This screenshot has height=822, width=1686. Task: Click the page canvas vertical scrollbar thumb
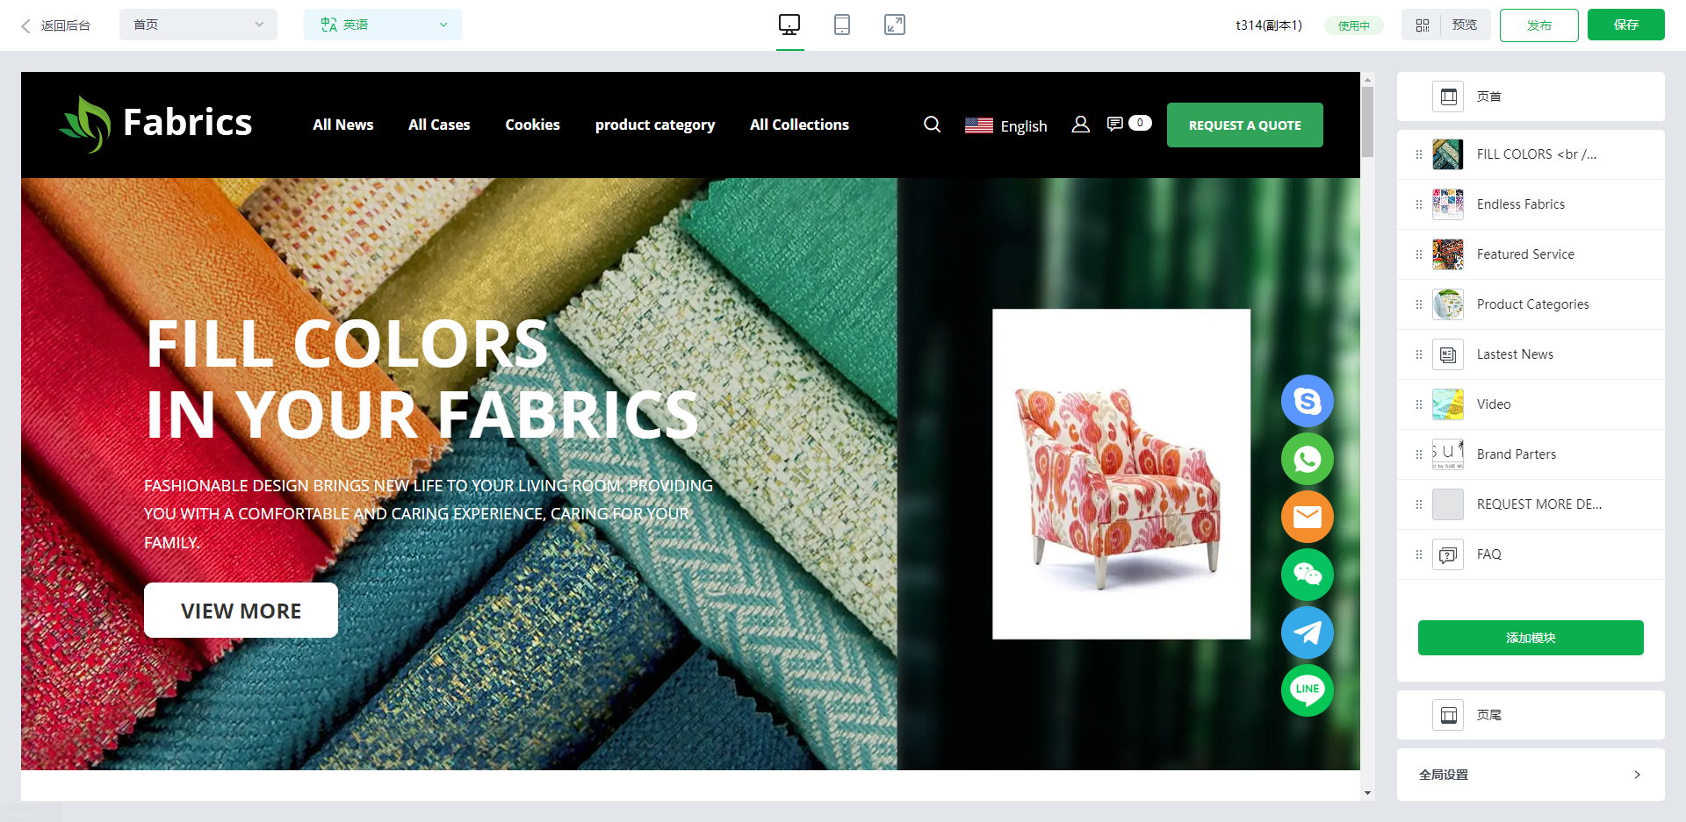pyautogui.click(x=1367, y=121)
